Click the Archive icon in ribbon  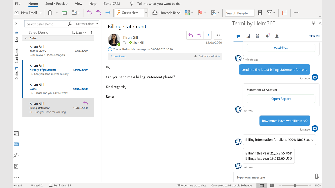point(65,13)
